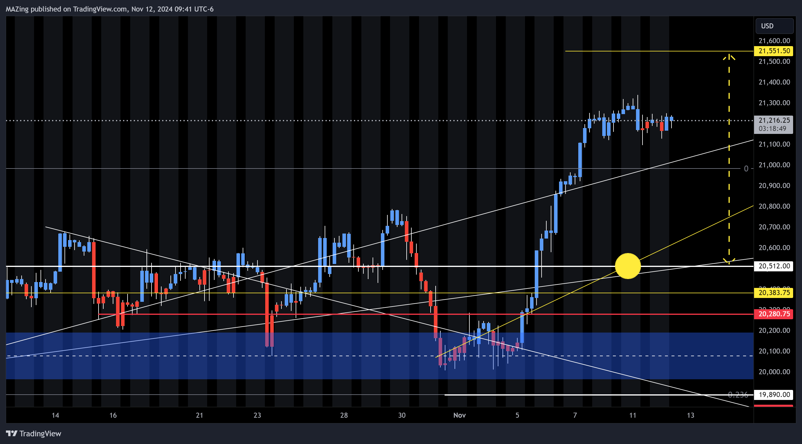Click the 20,200.00 axis price

(x=774, y=330)
